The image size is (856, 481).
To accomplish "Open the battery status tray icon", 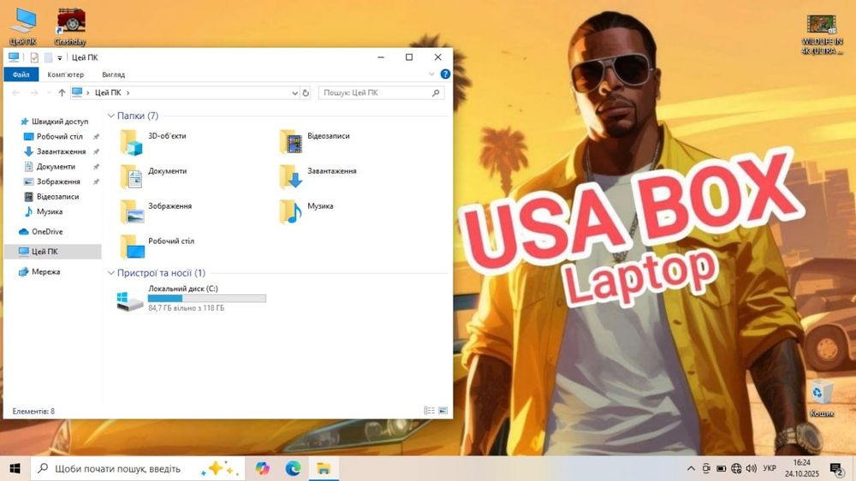I will tap(721, 468).
